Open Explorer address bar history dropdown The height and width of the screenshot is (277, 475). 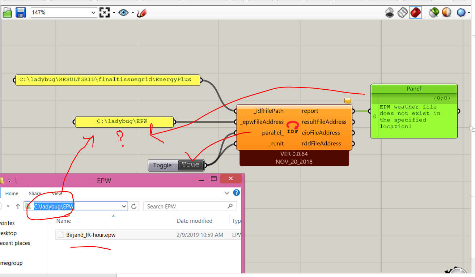click(x=124, y=206)
